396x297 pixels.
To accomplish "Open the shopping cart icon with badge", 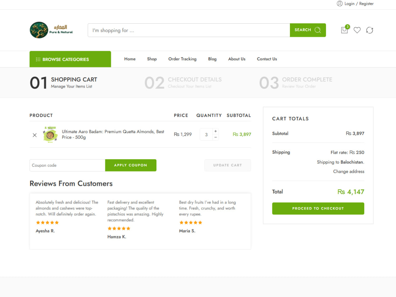I will pos(345,30).
